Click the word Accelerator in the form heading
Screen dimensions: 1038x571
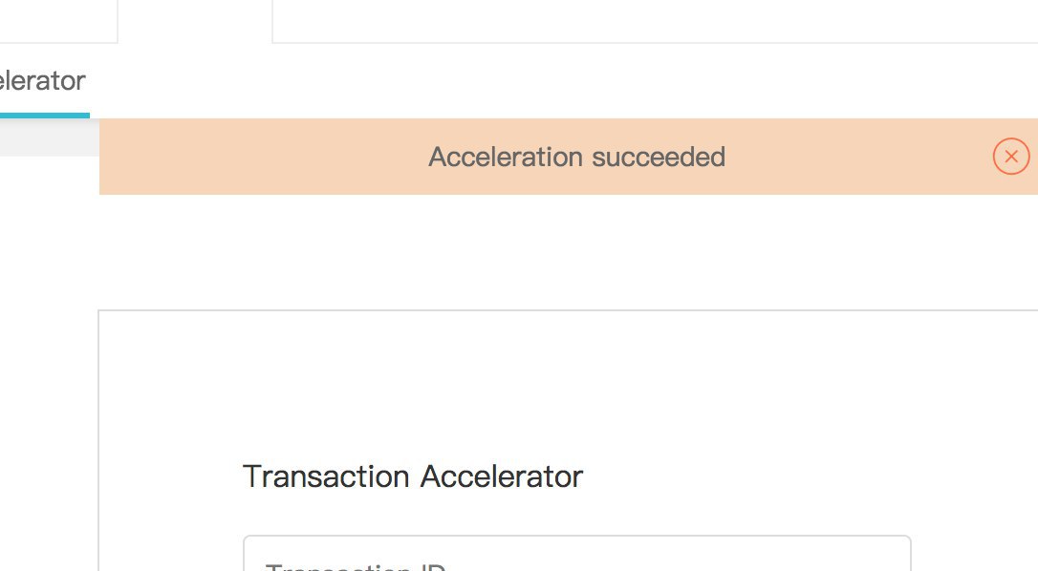(x=502, y=476)
